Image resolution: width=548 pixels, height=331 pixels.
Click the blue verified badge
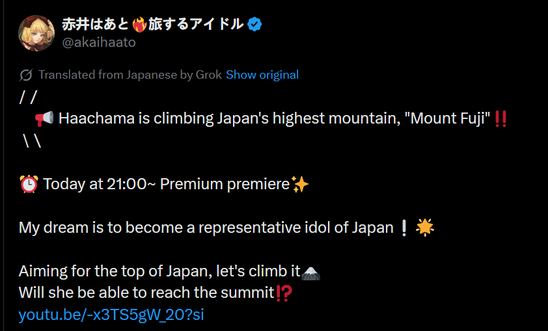click(256, 25)
